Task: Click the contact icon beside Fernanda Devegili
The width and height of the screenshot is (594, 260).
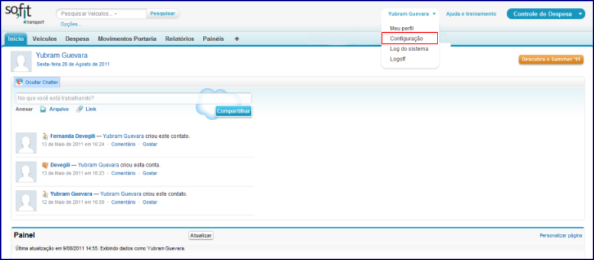Action: click(x=45, y=137)
